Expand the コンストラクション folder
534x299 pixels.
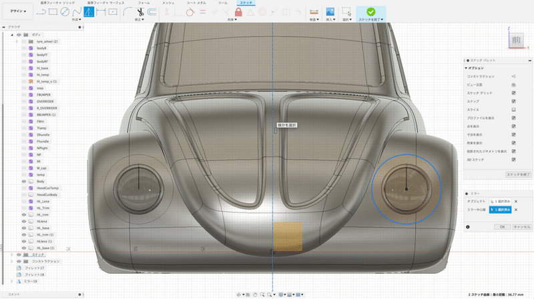point(12,261)
